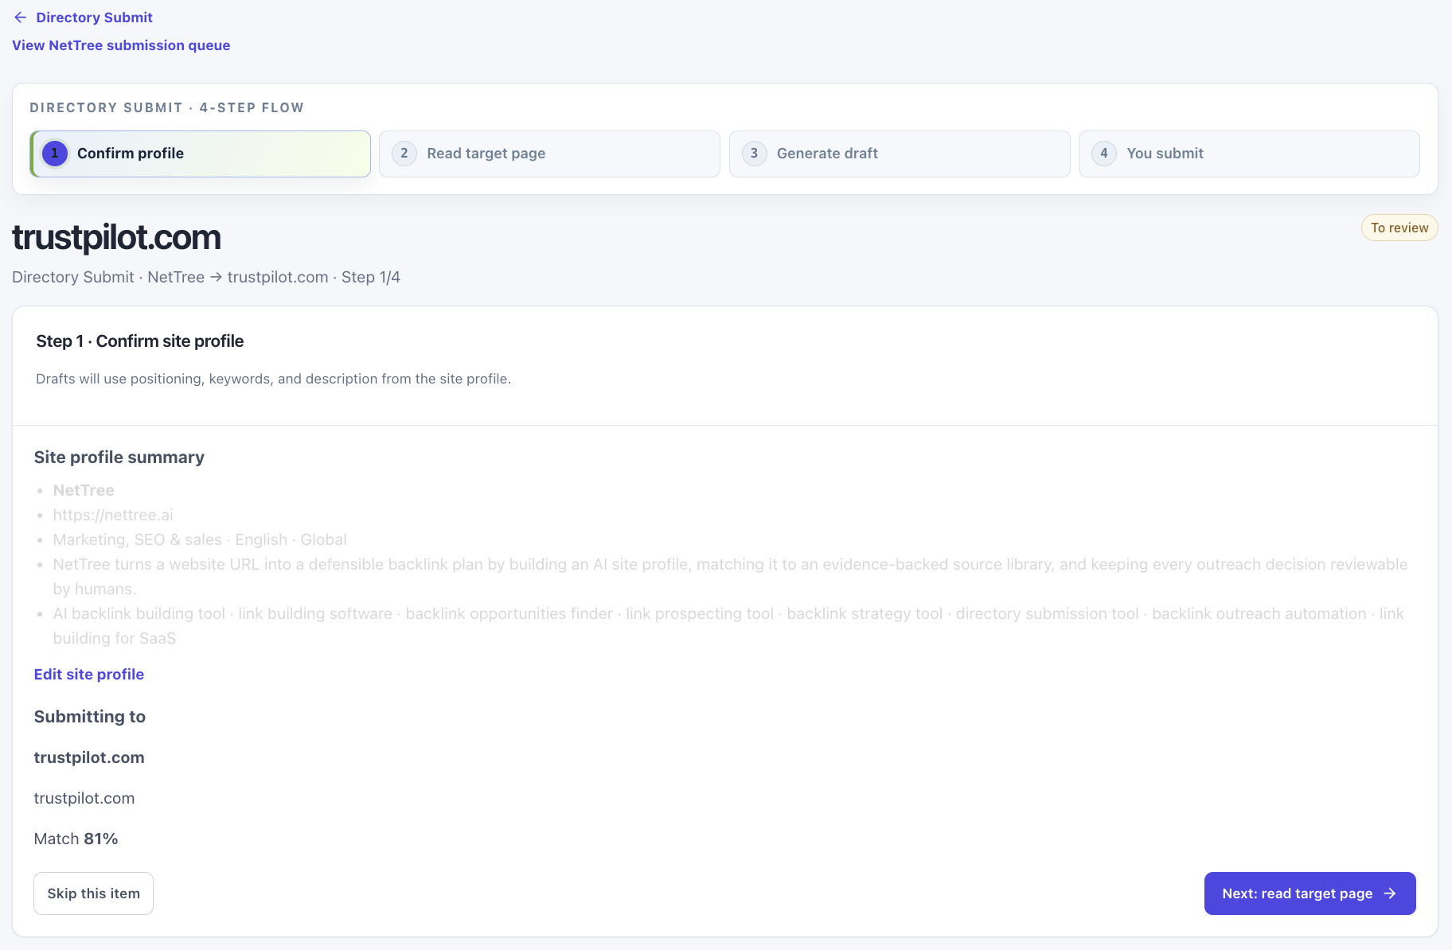Click the Site profile summary heading
1452x950 pixels.
point(119,457)
